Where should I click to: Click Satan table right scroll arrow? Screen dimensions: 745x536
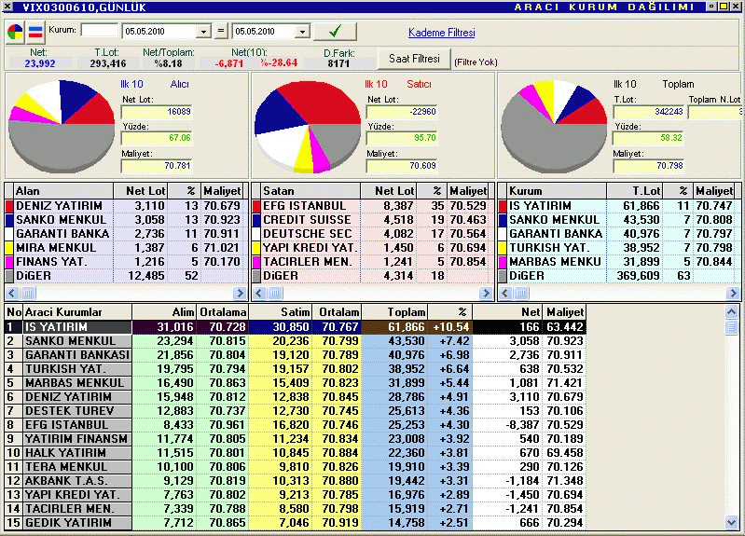pos(486,294)
